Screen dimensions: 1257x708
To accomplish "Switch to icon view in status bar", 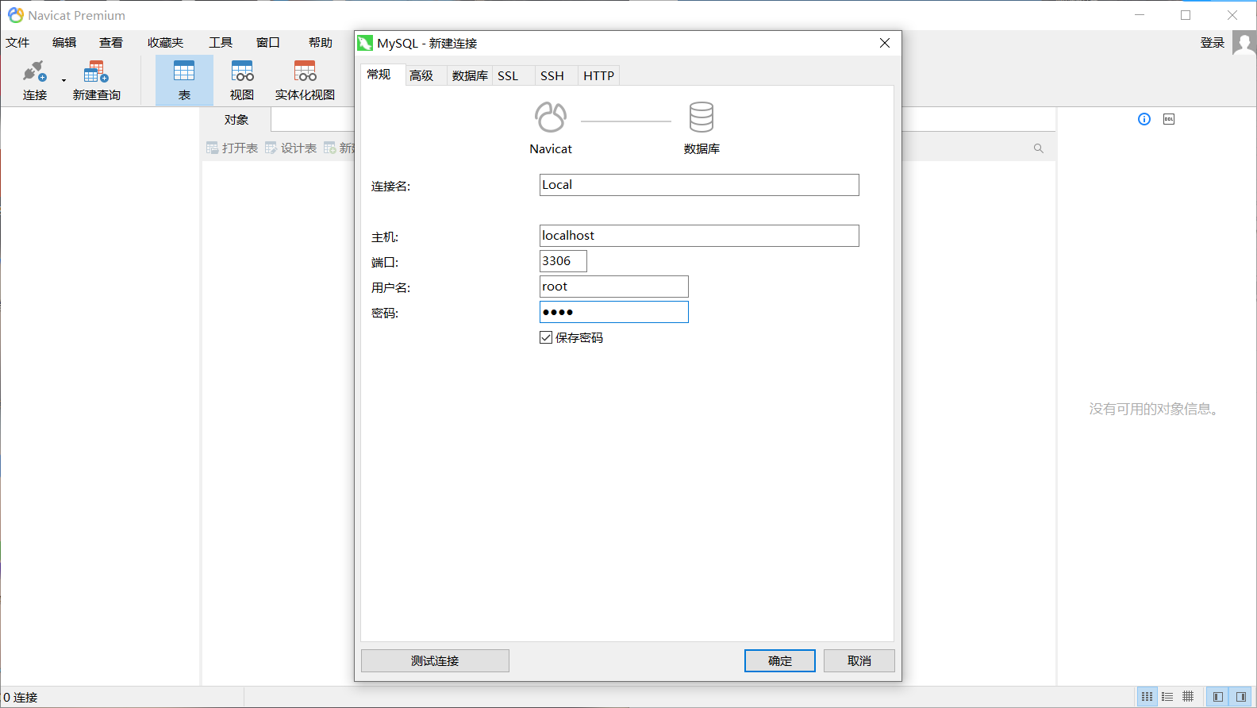I will click(x=1147, y=697).
